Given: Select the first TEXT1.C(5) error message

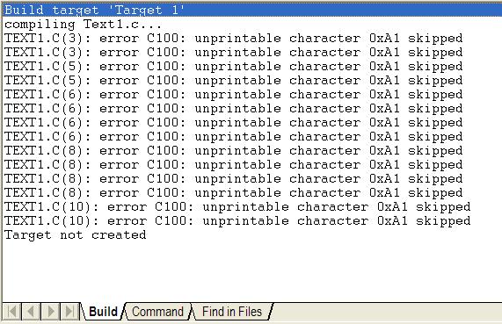Looking at the screenshot, I should pos(233,67).
